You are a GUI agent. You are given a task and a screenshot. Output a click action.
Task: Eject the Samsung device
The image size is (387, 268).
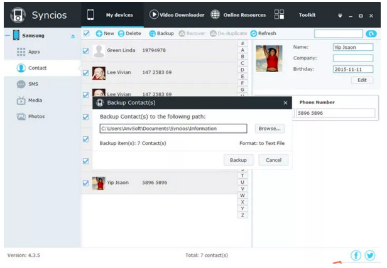[x=73, y=36]
